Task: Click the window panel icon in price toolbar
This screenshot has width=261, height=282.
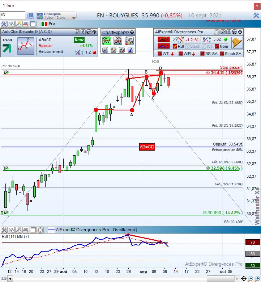Action: 33,24
